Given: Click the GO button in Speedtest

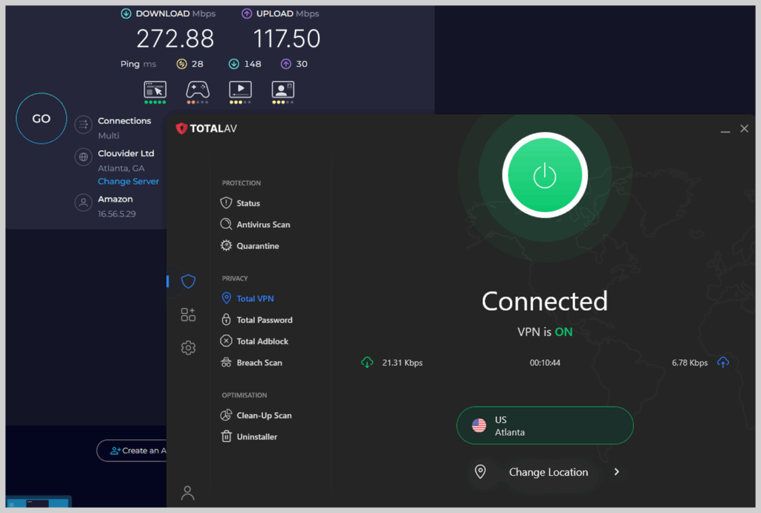Looking at the screenshot, I should [42, 118].
